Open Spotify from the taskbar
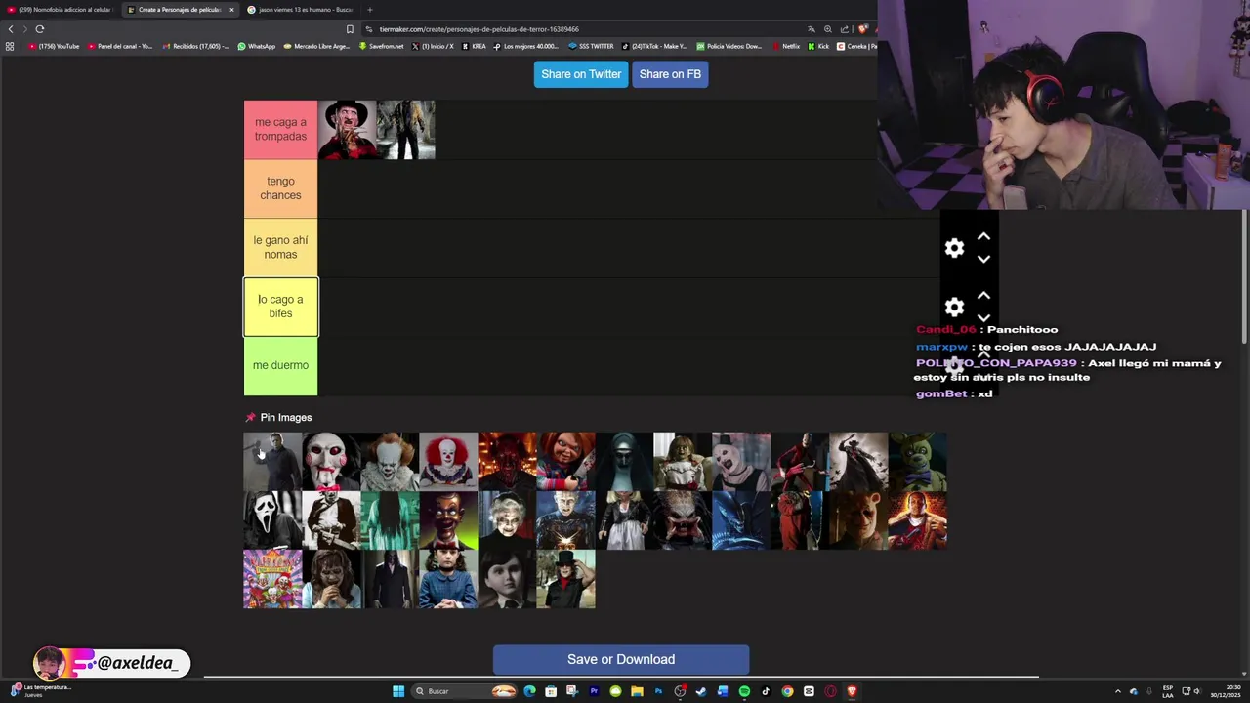The height and width of the screenshot is (703, 1250). [744, 691]
